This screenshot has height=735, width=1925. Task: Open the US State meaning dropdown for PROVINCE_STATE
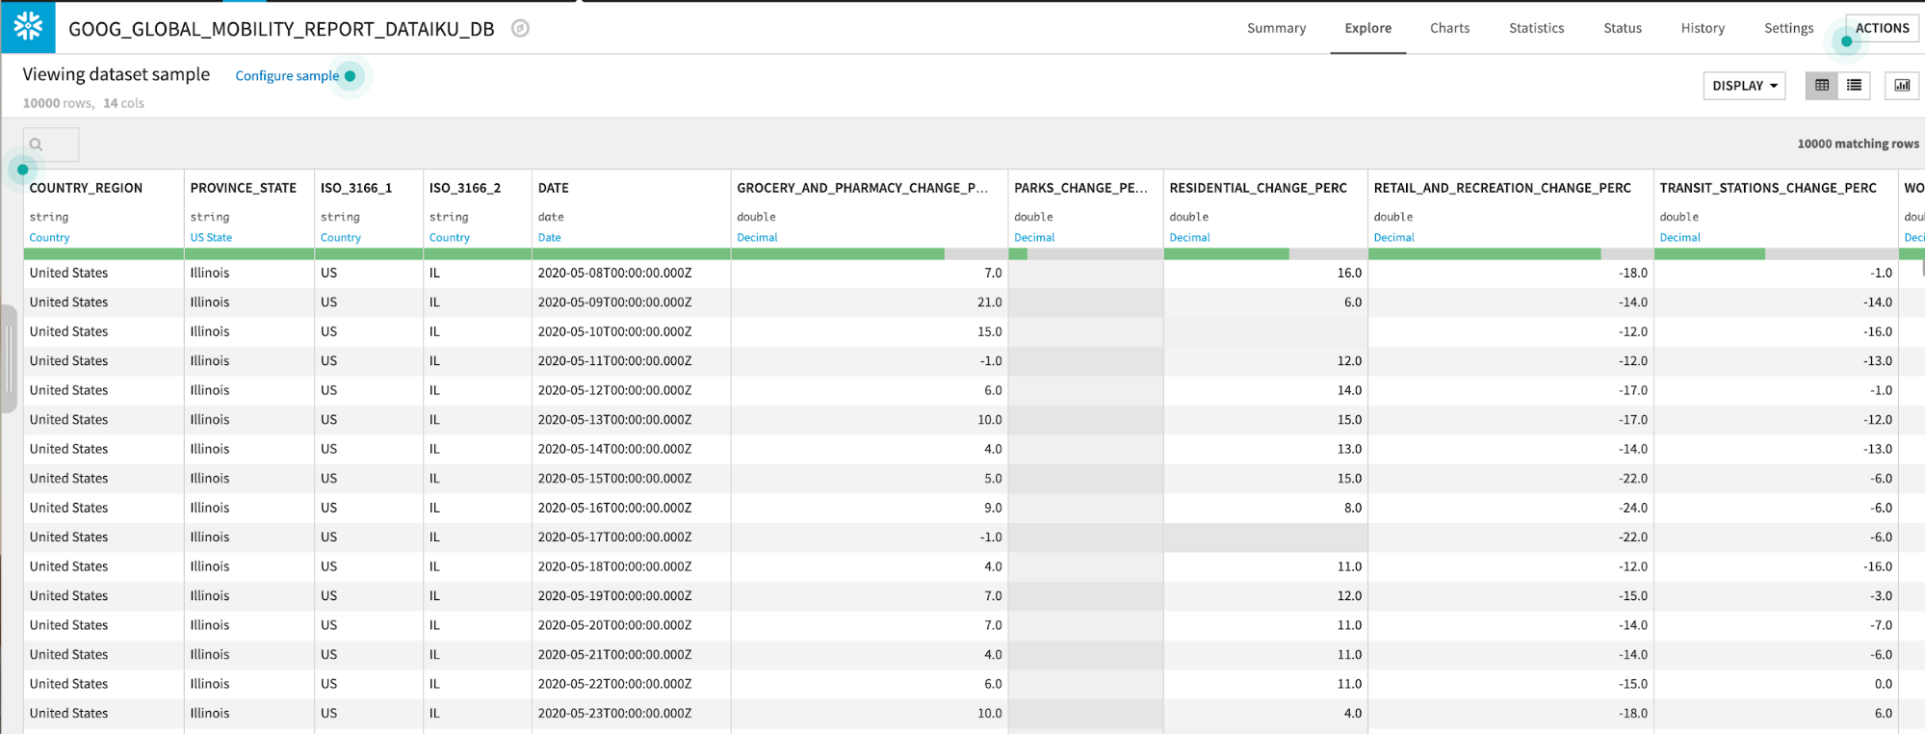(211, 238)
